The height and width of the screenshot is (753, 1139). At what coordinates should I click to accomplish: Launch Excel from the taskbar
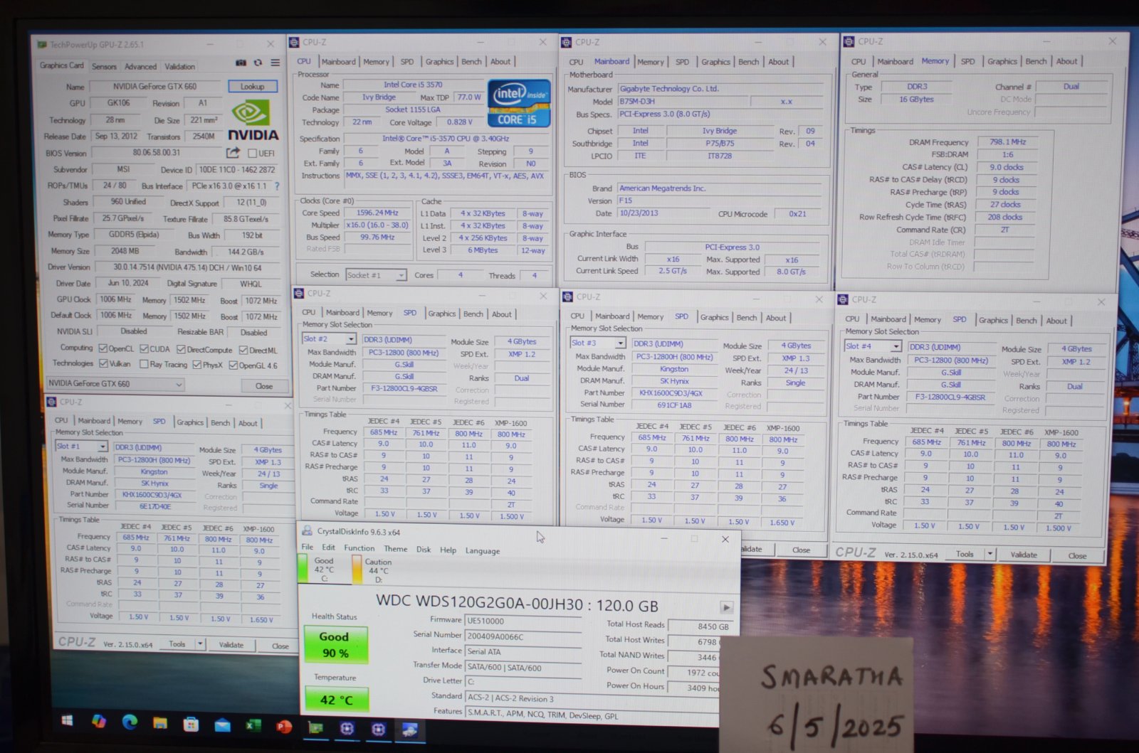(253, 726)
